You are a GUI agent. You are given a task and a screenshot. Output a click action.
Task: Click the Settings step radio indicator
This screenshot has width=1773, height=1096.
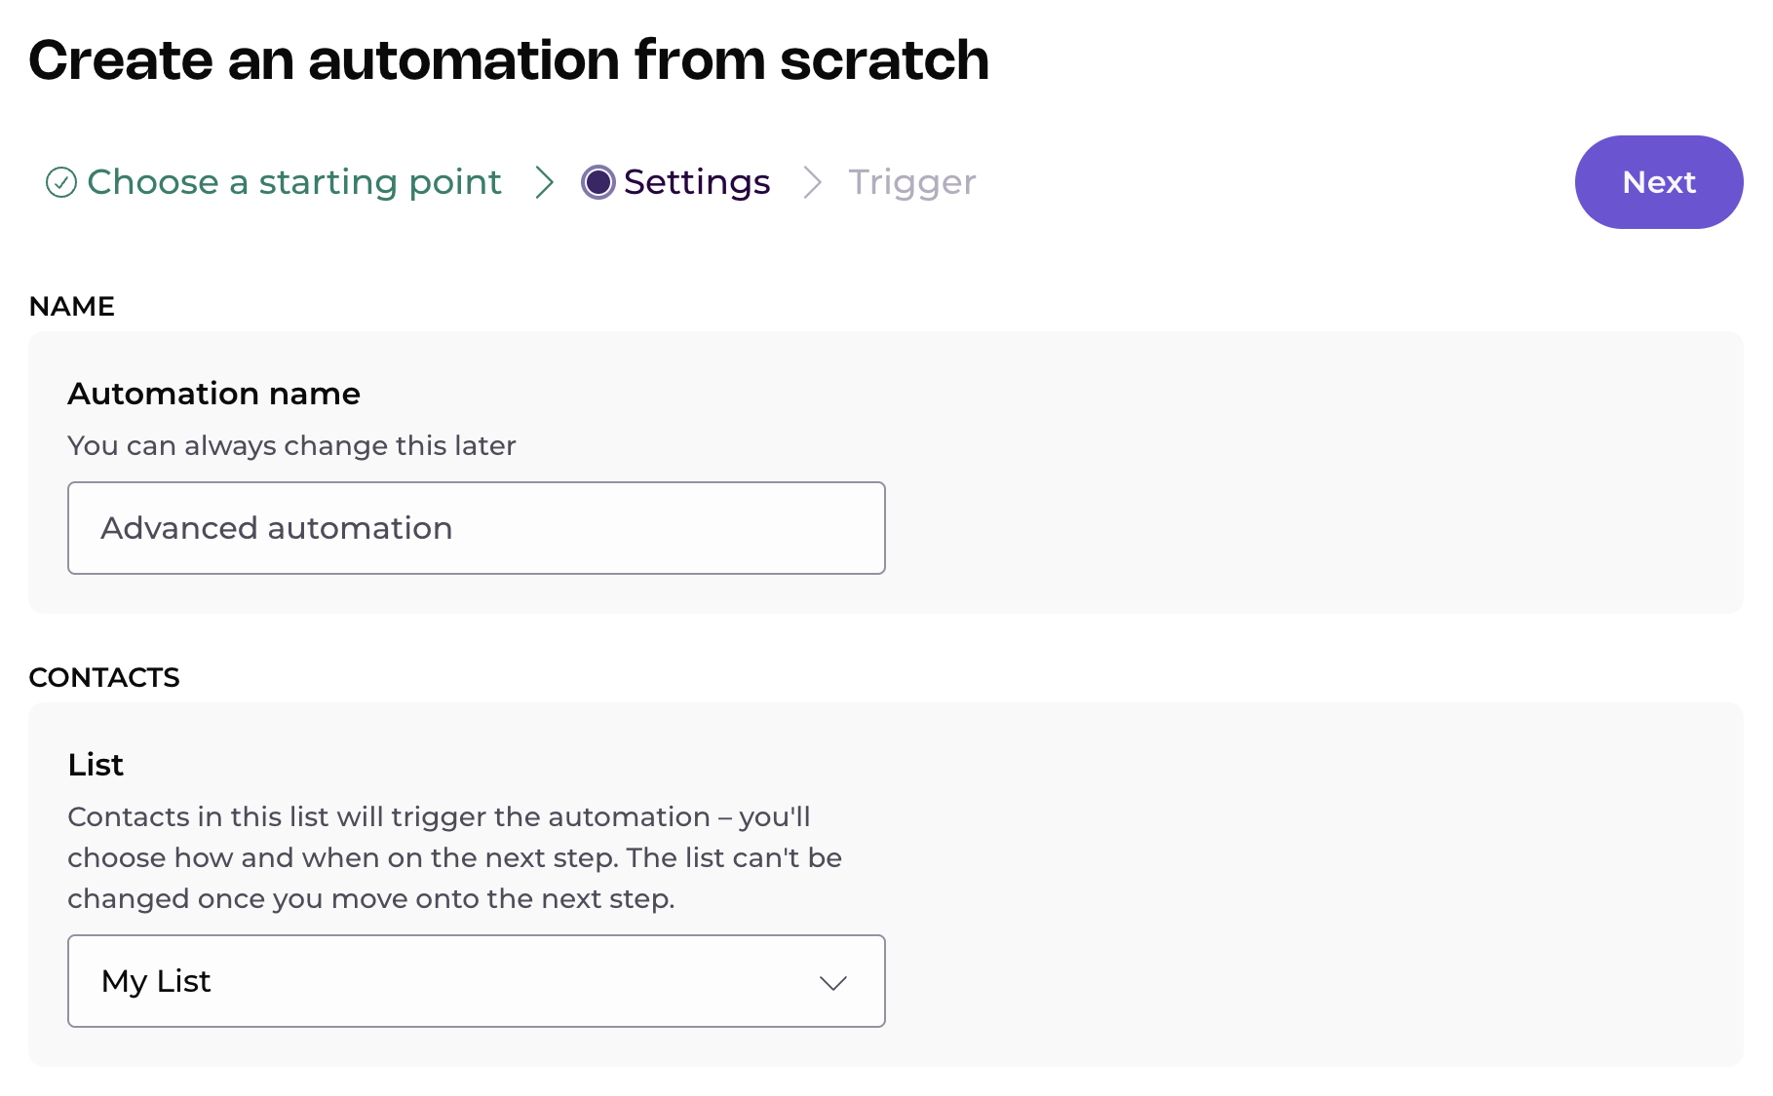coord(597,182)
